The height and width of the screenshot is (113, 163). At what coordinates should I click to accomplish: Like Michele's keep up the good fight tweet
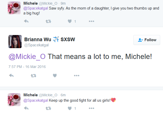(x=70, y=108)
